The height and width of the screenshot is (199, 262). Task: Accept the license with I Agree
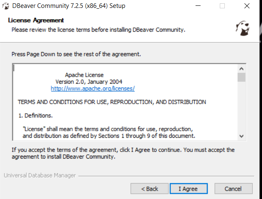click(x=188, y=189)
